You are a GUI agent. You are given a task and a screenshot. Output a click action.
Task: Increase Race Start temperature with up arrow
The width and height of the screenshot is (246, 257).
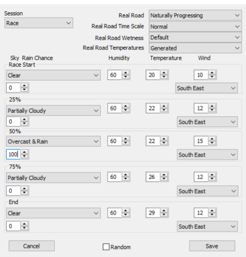(164, 73)
